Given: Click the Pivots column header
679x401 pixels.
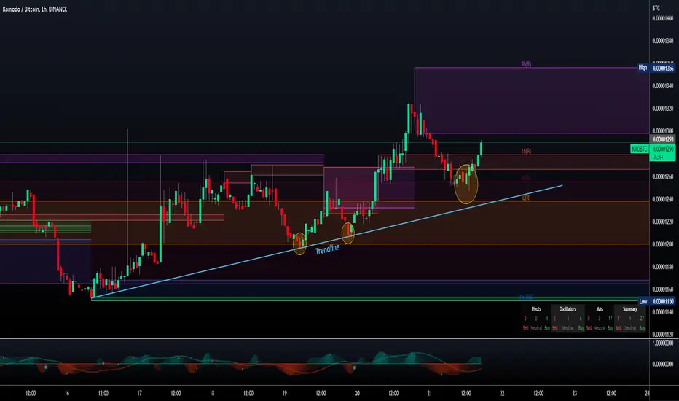Looking at the screenshot, I should pyautogui.click(x=536, y=309).
